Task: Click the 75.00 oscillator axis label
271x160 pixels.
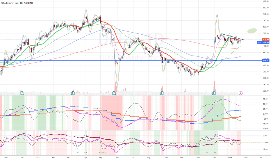Action: point(265,99)
